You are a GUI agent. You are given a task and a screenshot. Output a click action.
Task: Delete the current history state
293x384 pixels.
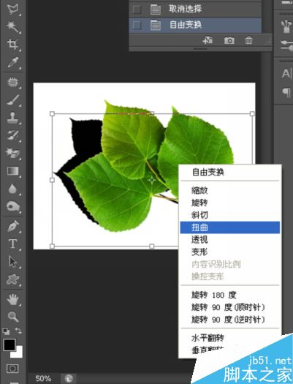(248, 40)
